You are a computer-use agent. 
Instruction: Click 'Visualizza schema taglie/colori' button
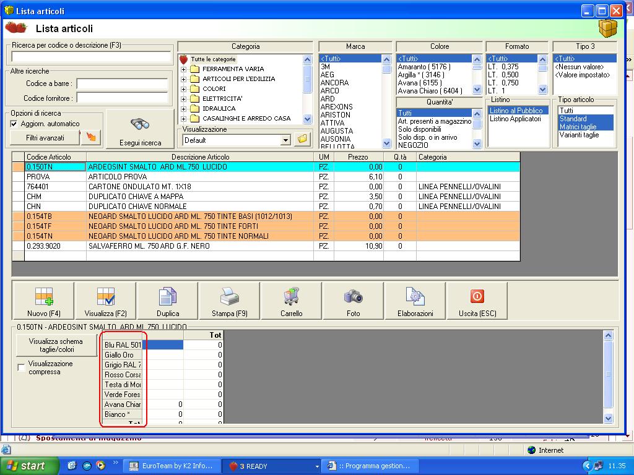[x=56, y=345]
